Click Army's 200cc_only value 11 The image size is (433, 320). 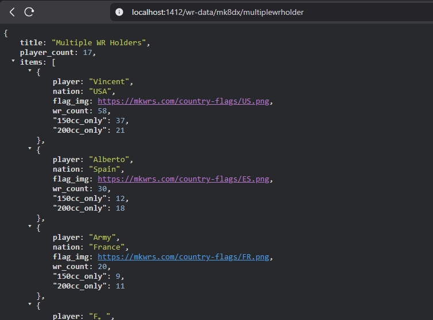coord(120,286)
